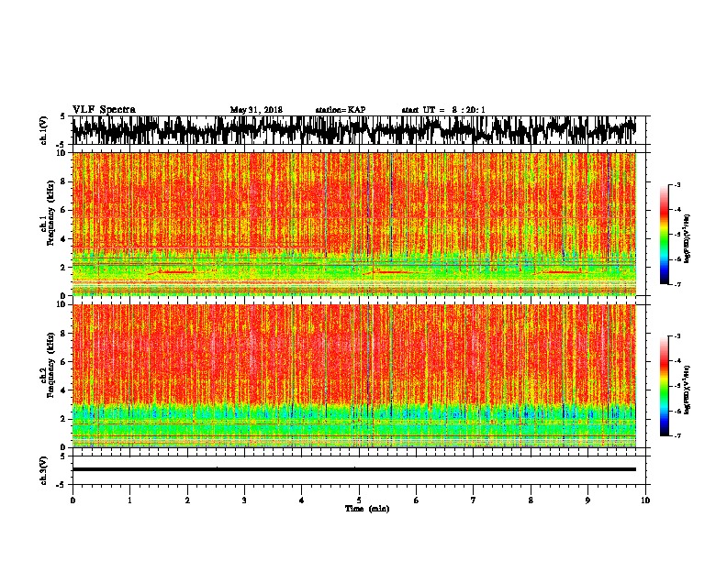The image size is (727, 561).
Task: Click the time axis tick label '5'
Action: click(359, 500)
